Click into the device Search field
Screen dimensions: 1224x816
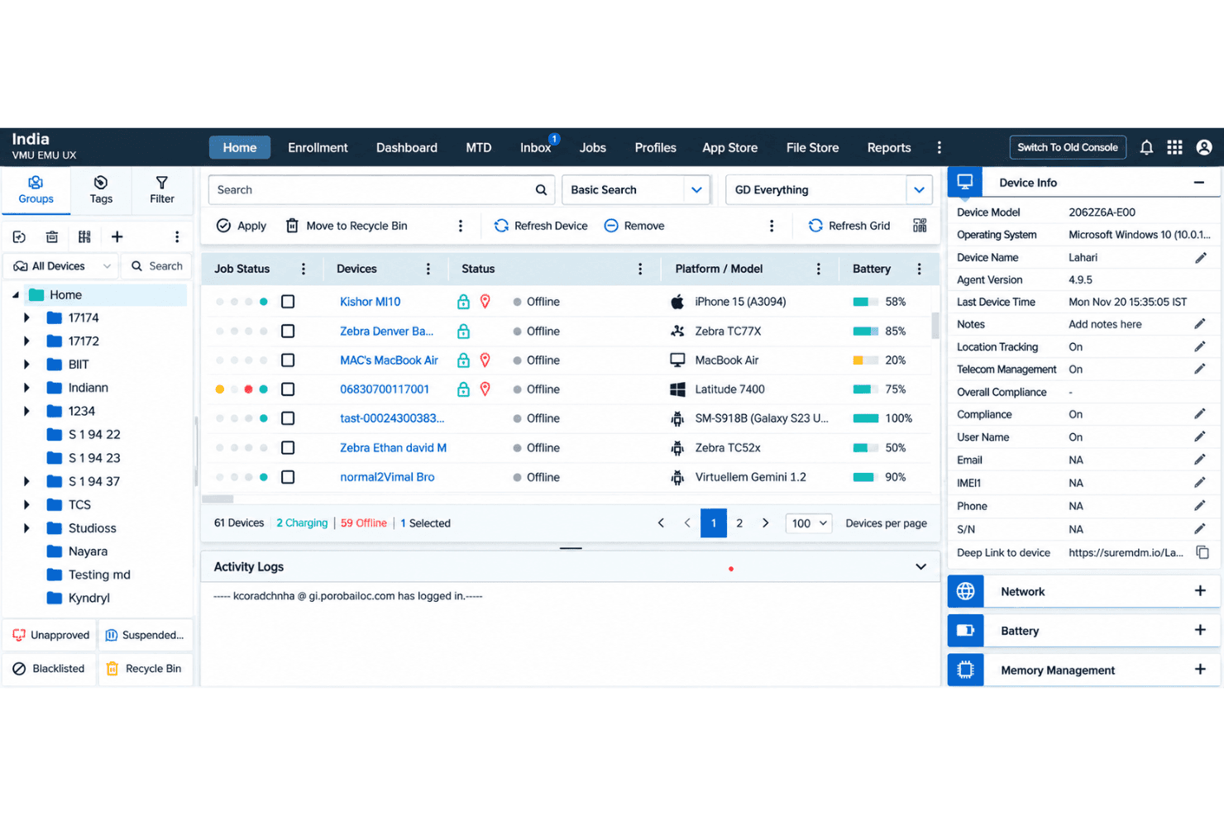(380, 190)
